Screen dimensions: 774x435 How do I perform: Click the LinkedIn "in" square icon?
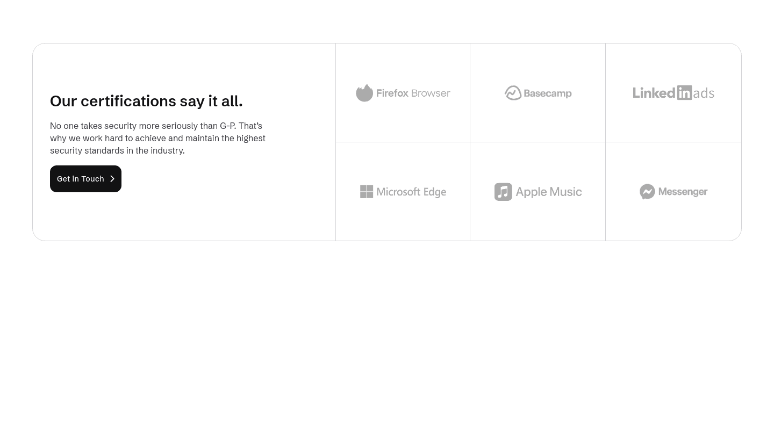pyautogui.click(x=684, y=92)
